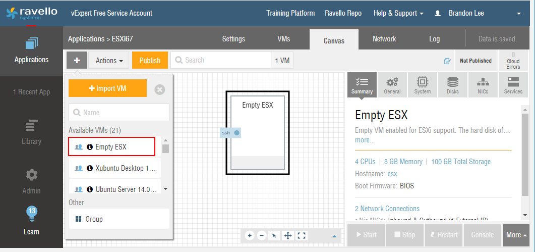Click the canvas zoom out button
535x252 pixels.
pyautogui.click(x=262, y=236)
